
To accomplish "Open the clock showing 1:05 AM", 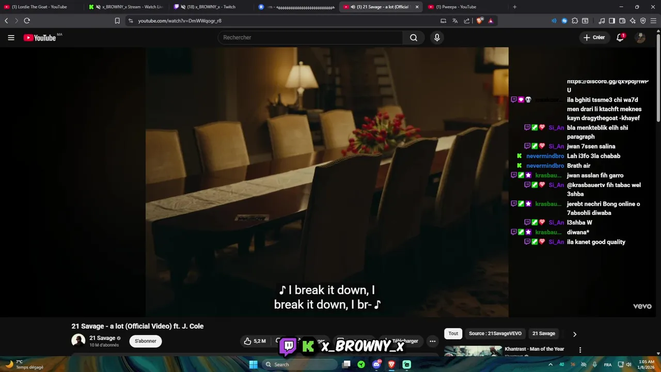I will click(x=647, y=364).
